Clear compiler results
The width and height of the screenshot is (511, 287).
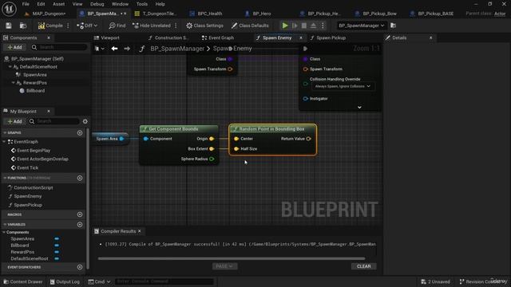click(364, 266)
